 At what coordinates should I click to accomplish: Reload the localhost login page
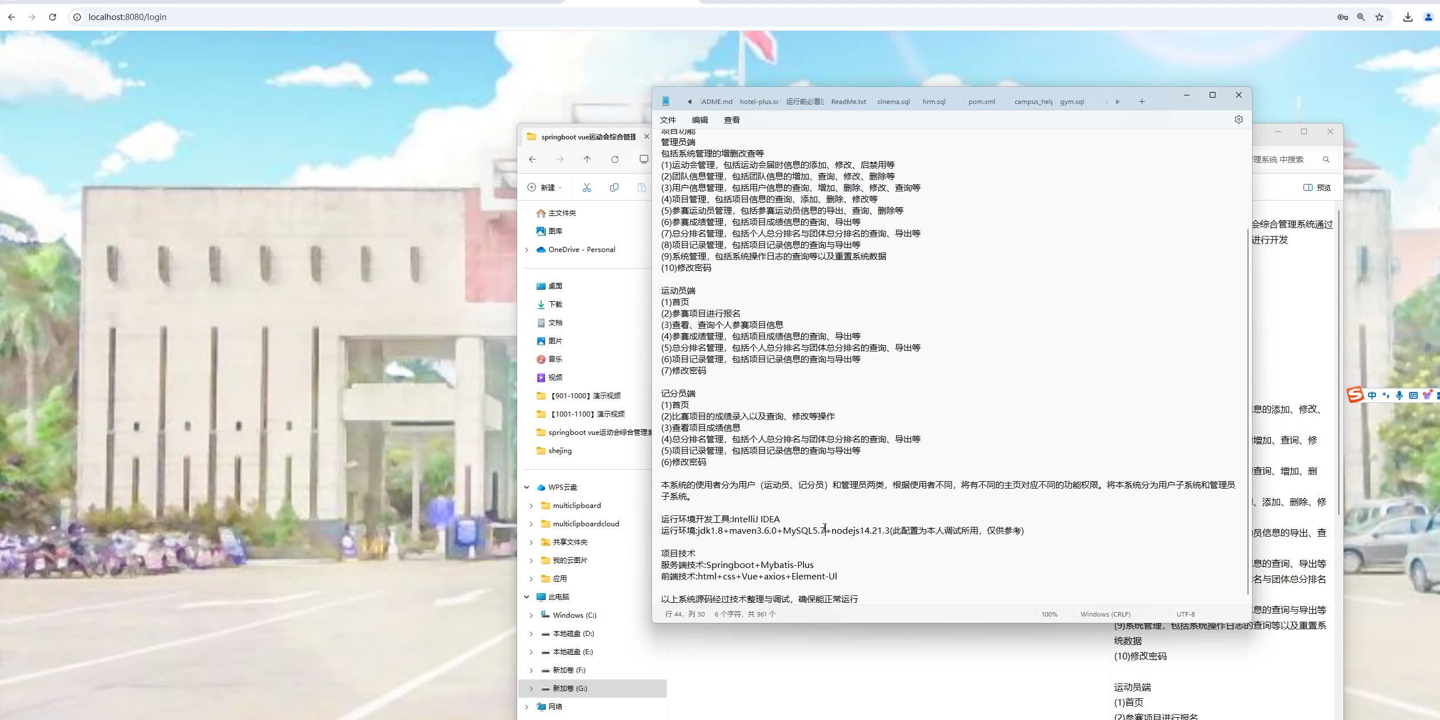pos(53,17)
